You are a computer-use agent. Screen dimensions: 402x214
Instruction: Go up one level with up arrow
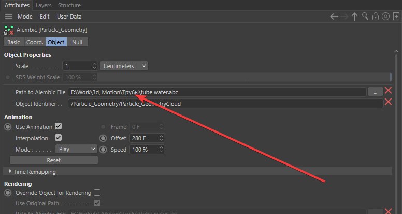click(x=354, y=17)
